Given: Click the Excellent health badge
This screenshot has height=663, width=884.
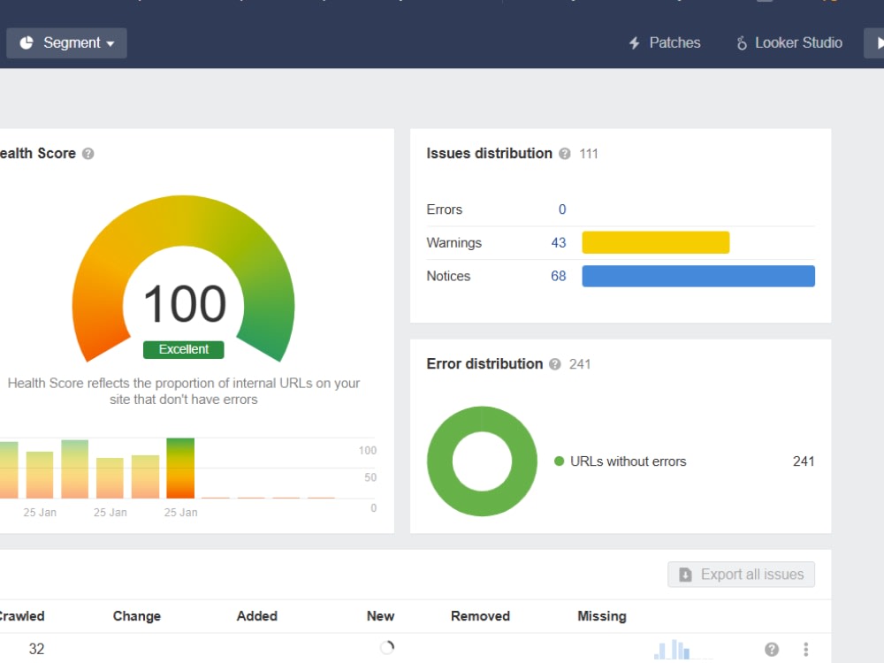Looking at the screenshot, I should pos(184,349).
